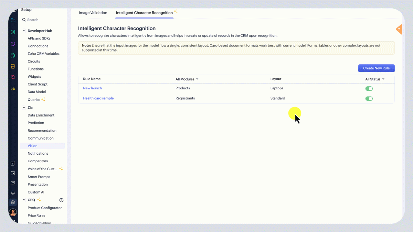
Task: Click the quick-create note-plus icon
Action: pyautogui.click(x=13, y=164)
